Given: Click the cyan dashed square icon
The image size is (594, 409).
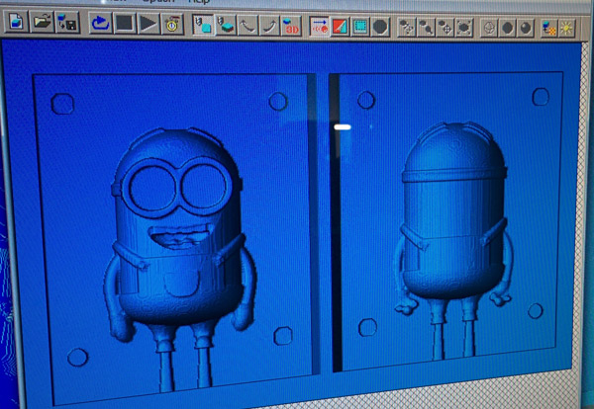Looking at the screenshot, I should [360, 27].
